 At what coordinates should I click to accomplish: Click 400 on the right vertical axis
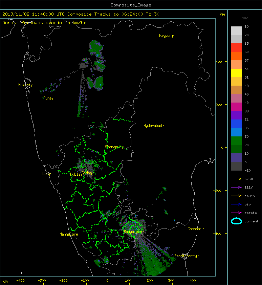[x=219, y=62]
